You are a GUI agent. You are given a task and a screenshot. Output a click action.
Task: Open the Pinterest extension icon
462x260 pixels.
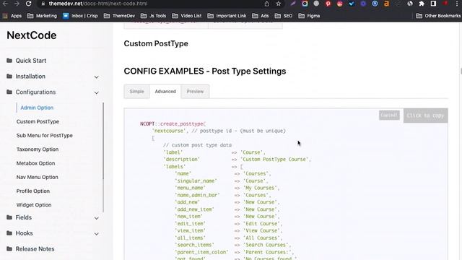point(328,4)
